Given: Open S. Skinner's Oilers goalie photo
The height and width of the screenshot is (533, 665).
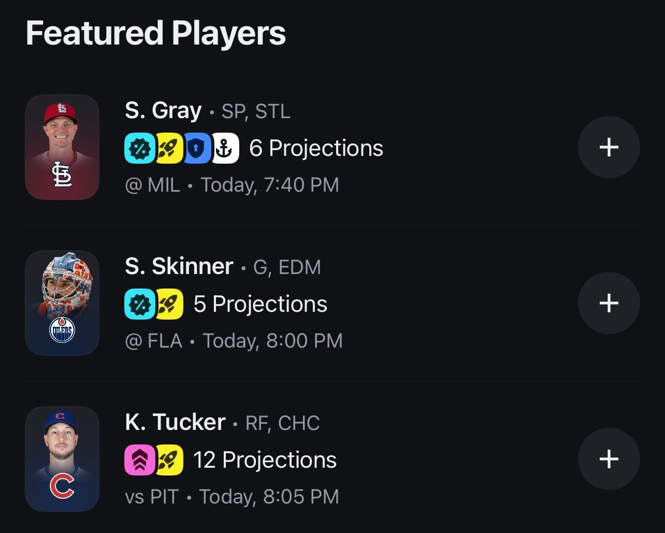Looking at the screenshot, I should pyautogui.click(x=62, y=303).
